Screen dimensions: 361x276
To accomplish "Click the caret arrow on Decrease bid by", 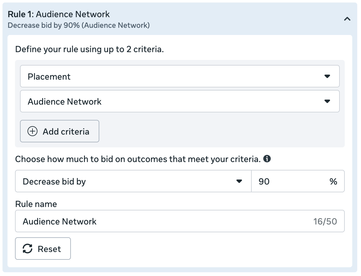I will pos(239,181).
